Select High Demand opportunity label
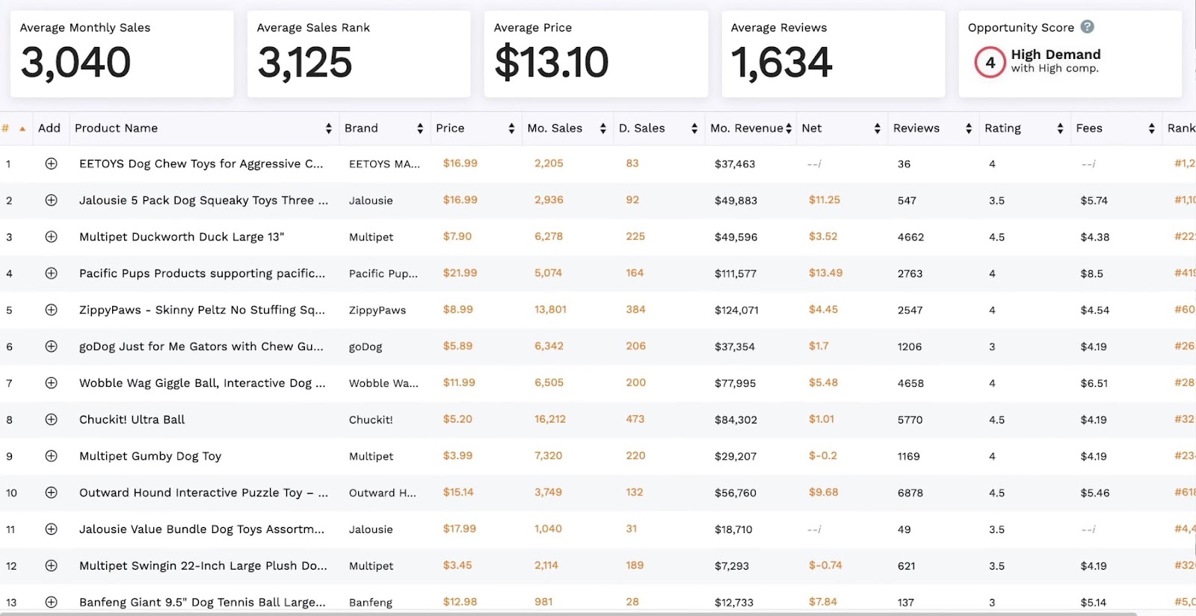Image resolution: width=1196 pixels, height=616 pixels. click(1055, 55)
